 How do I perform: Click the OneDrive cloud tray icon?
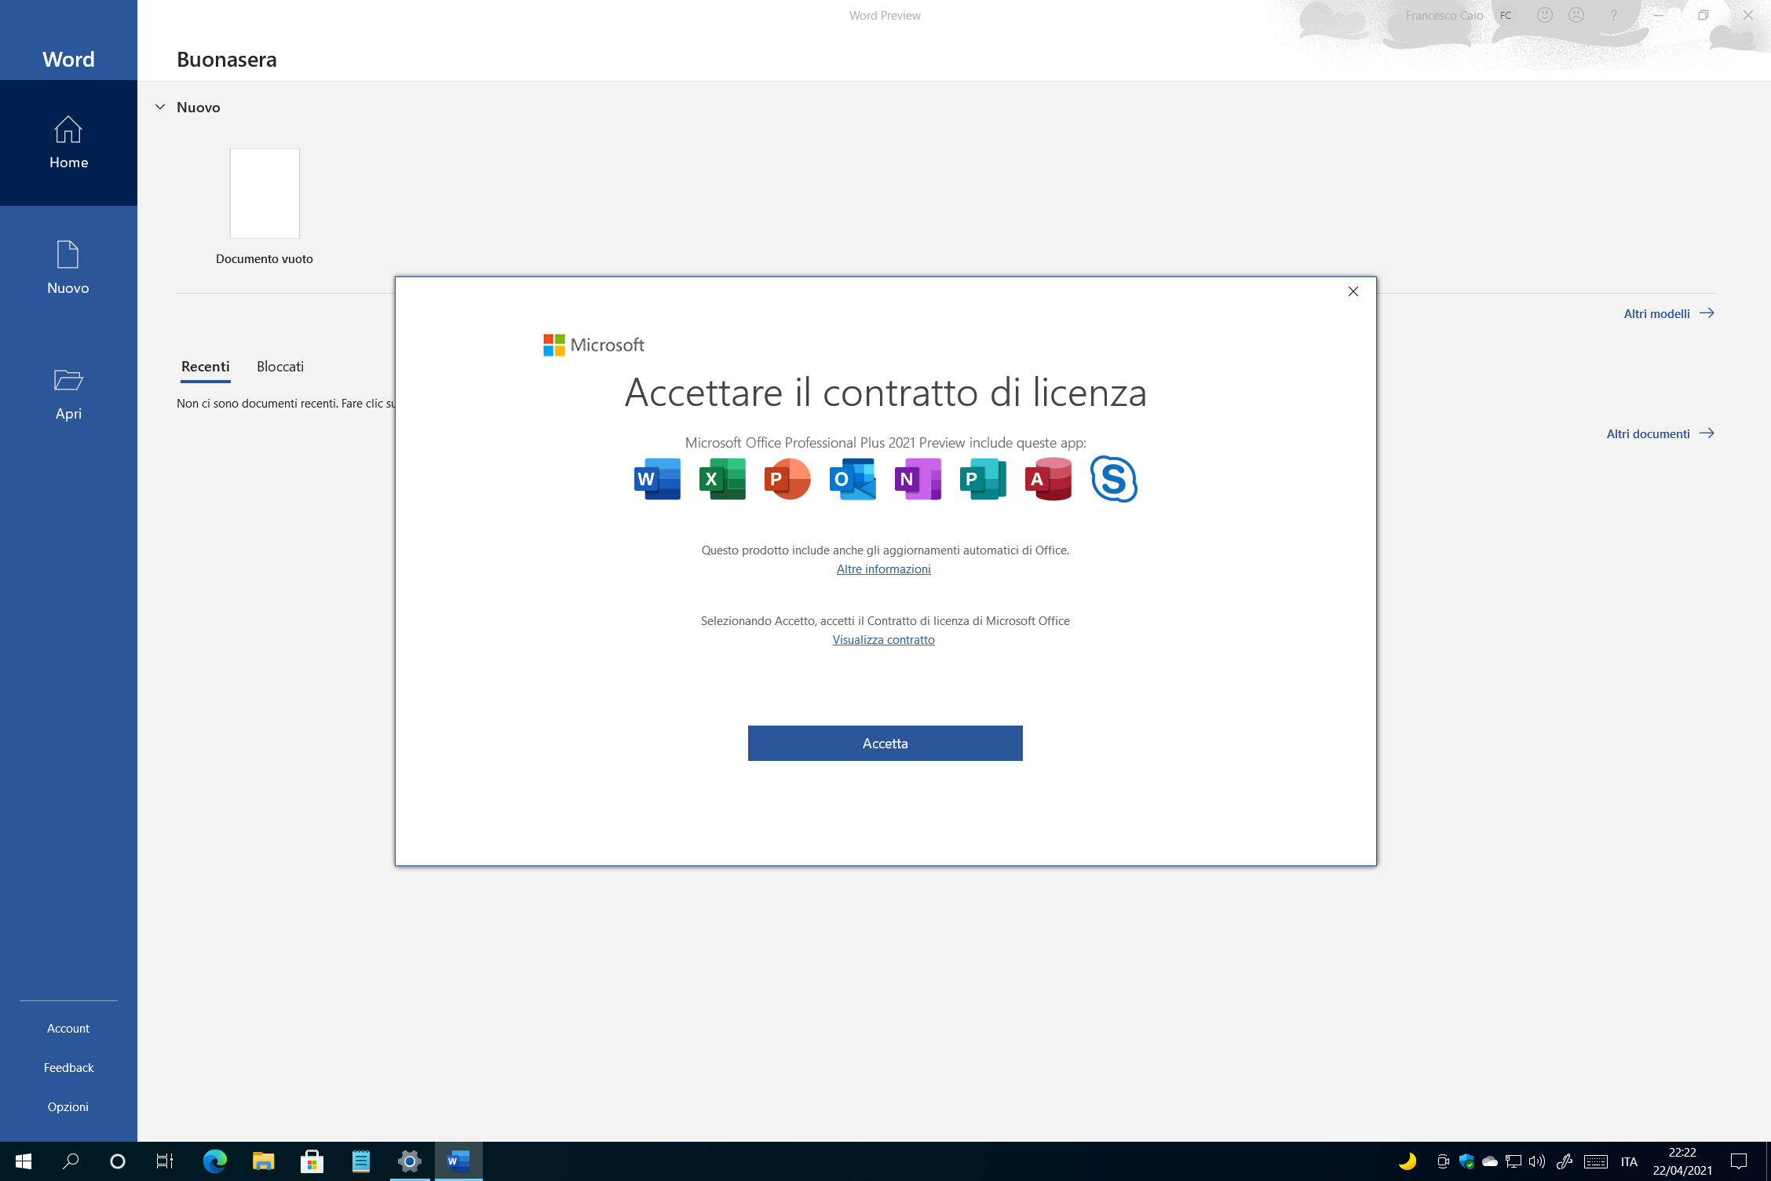[x=1490, y=1161]
